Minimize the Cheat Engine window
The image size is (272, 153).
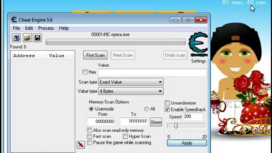pos(176,20)
